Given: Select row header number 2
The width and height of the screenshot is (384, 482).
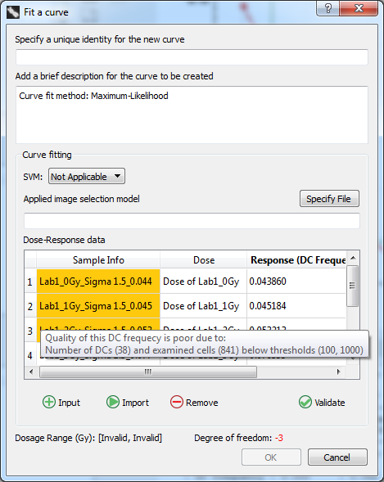Looking at the screenshot, I should tap(30, 306).
